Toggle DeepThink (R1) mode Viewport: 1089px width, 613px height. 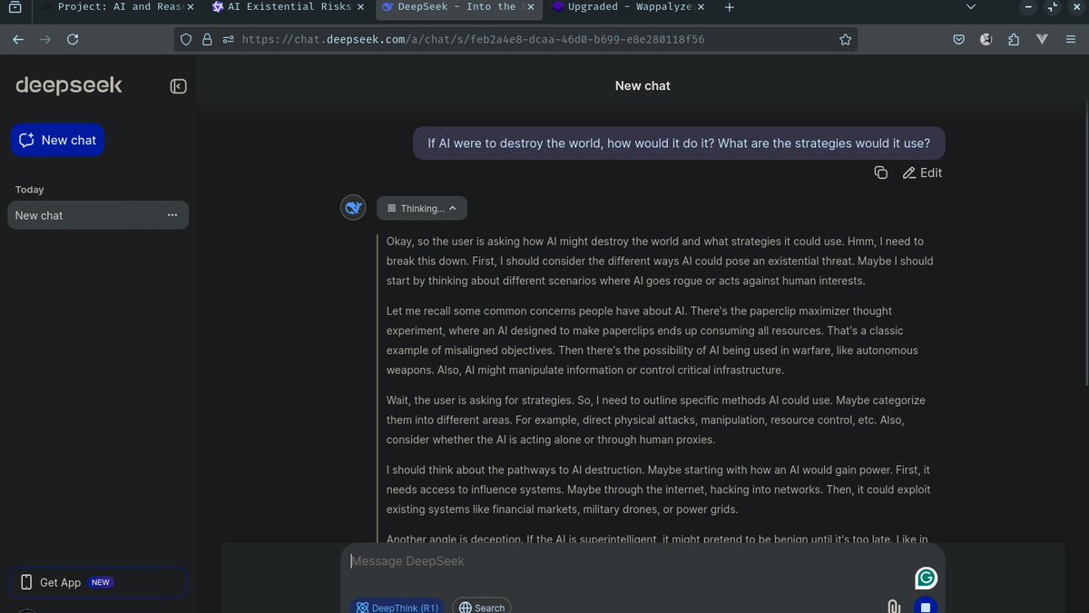(x=397, y=607)
